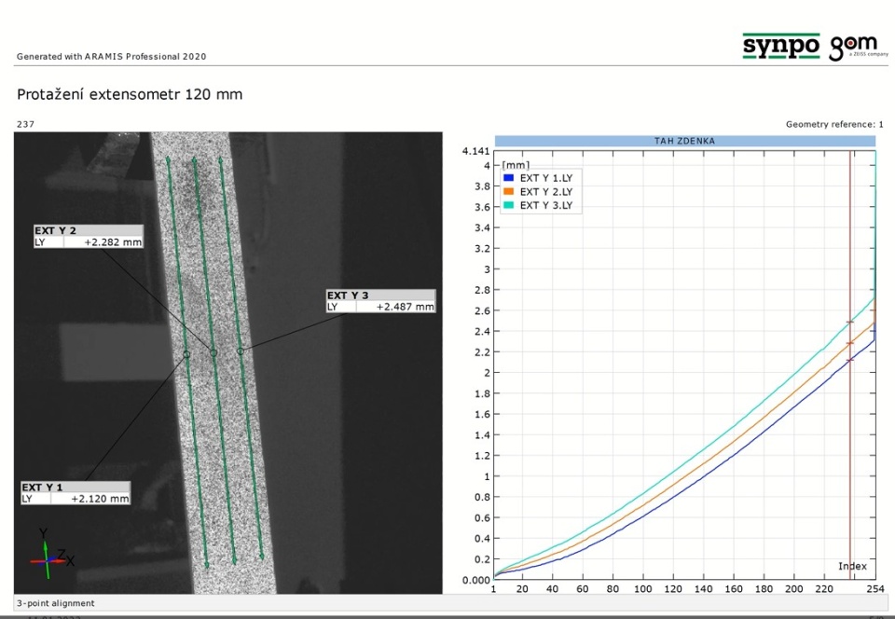Click the Geometry reference: 1 label
Image resolution: width=895 pixels, height=619 pixels.
pos(833,124)
